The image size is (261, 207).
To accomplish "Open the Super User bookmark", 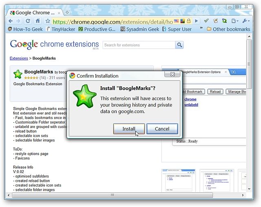I will 177,29.
